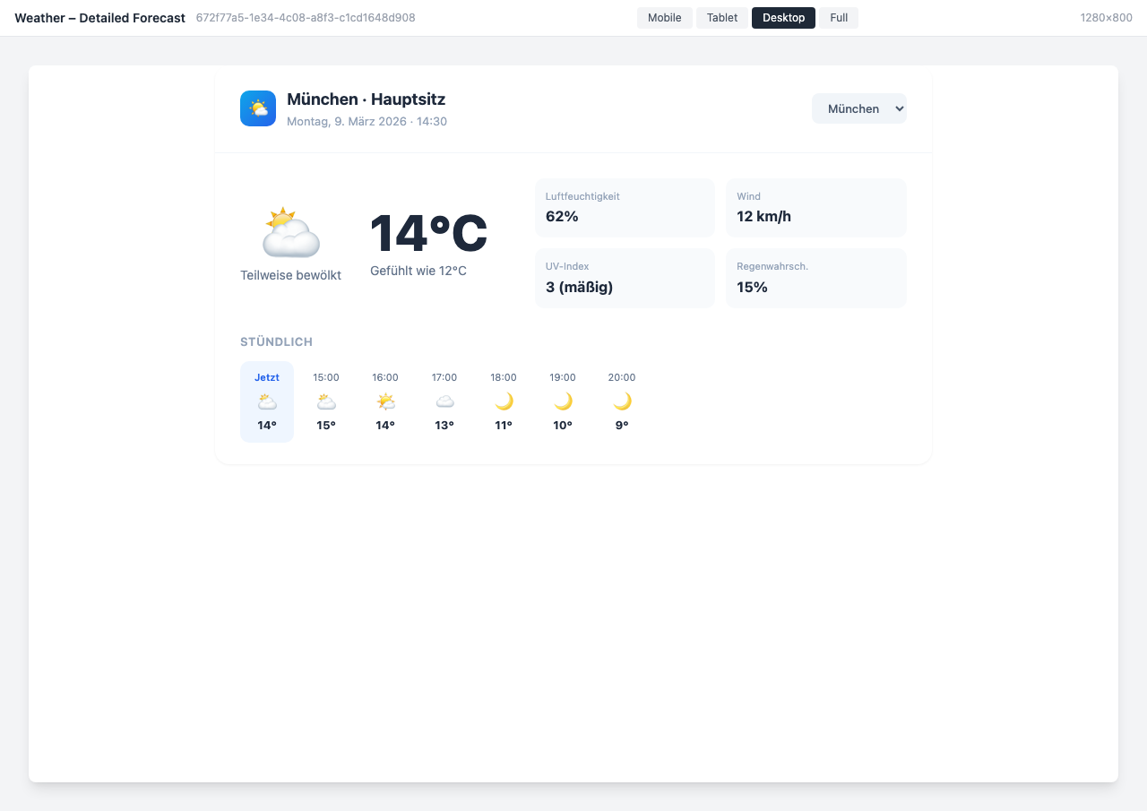The height and width of the screenshot is (811, 1147).
Task: Click the weather icon for 15:00
Action: point(325,401)
